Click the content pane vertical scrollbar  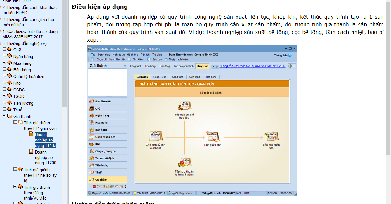388,102
